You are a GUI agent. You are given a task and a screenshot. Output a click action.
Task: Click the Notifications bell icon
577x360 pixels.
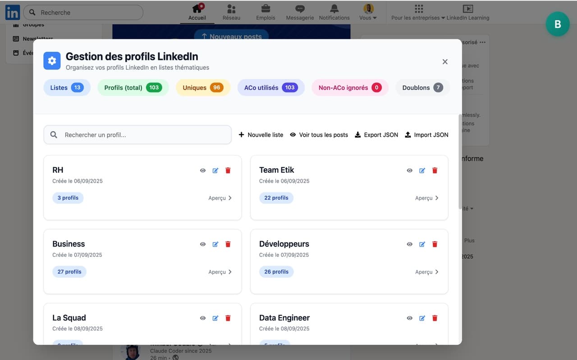click(x=334, y=9)
